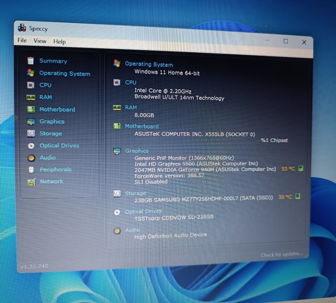Click TSSTcorp CDDVDW SU-228GB line

(x=174, y=217)
